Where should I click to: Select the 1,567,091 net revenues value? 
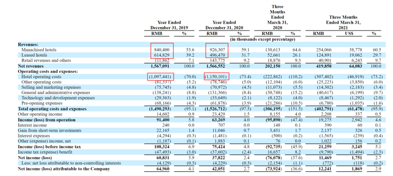click(x=160, y=66)
